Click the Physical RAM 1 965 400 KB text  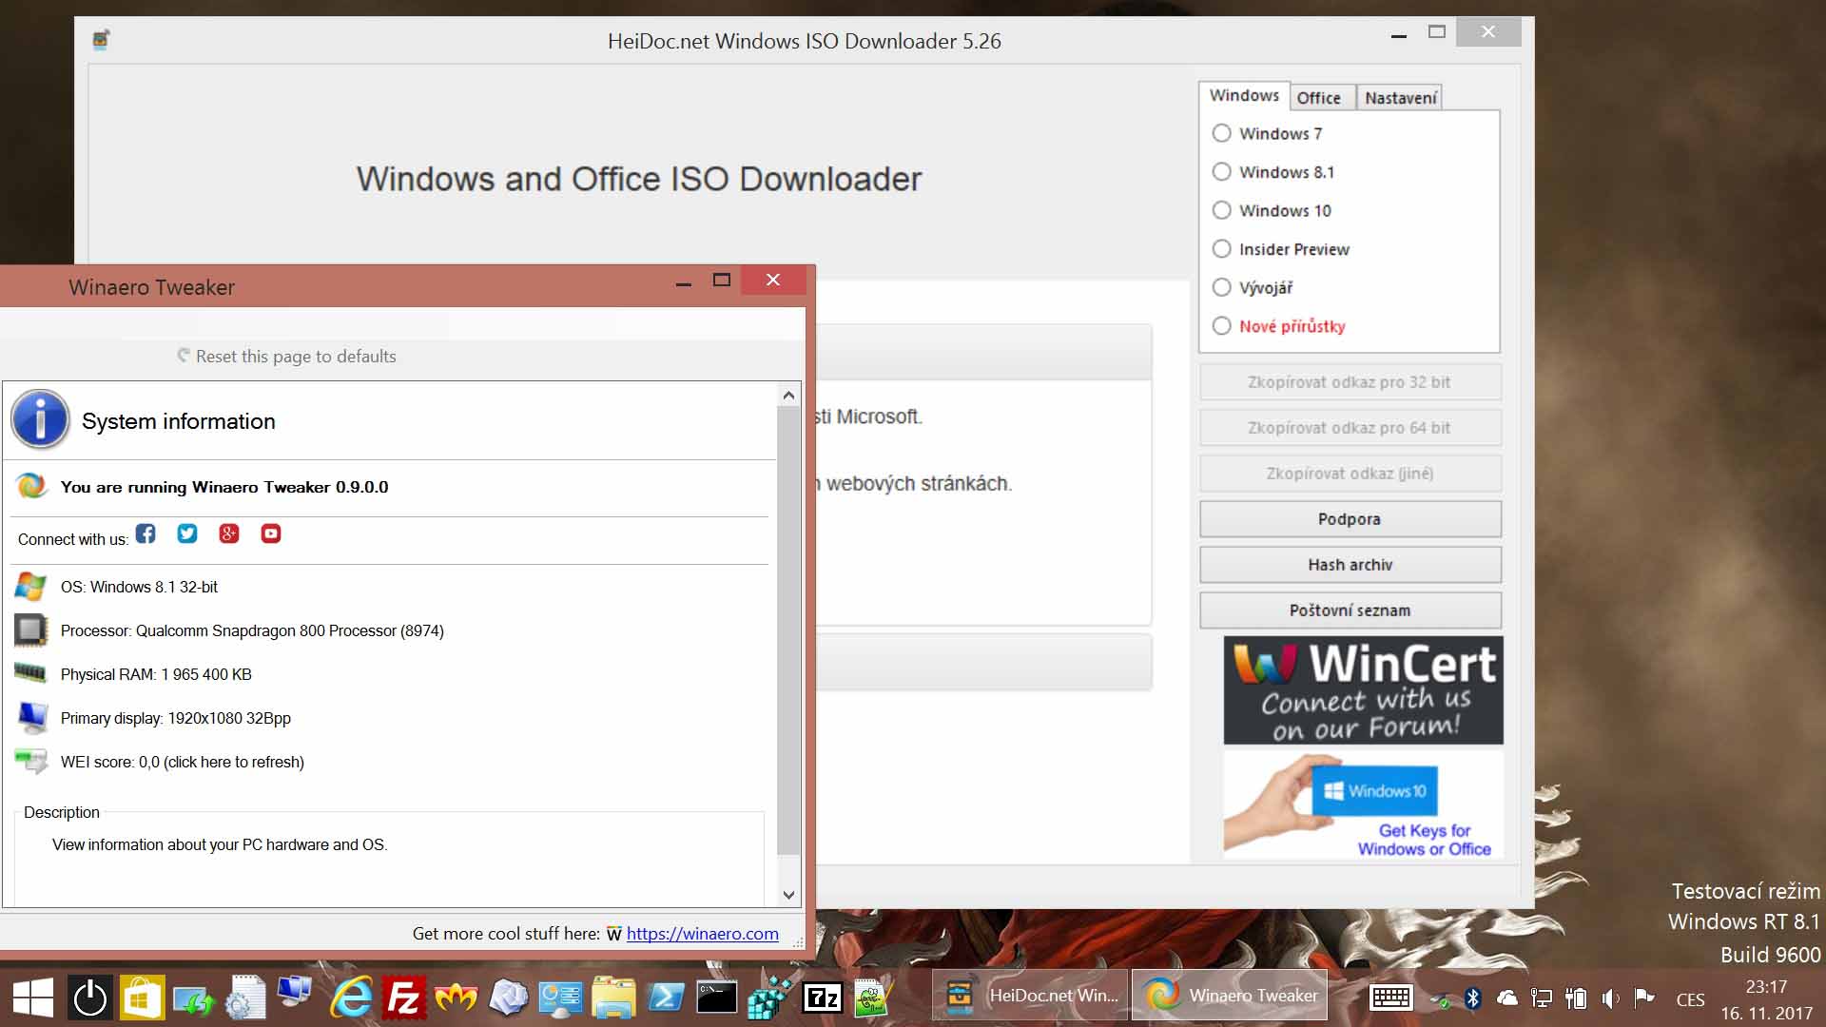pos(156,674)
